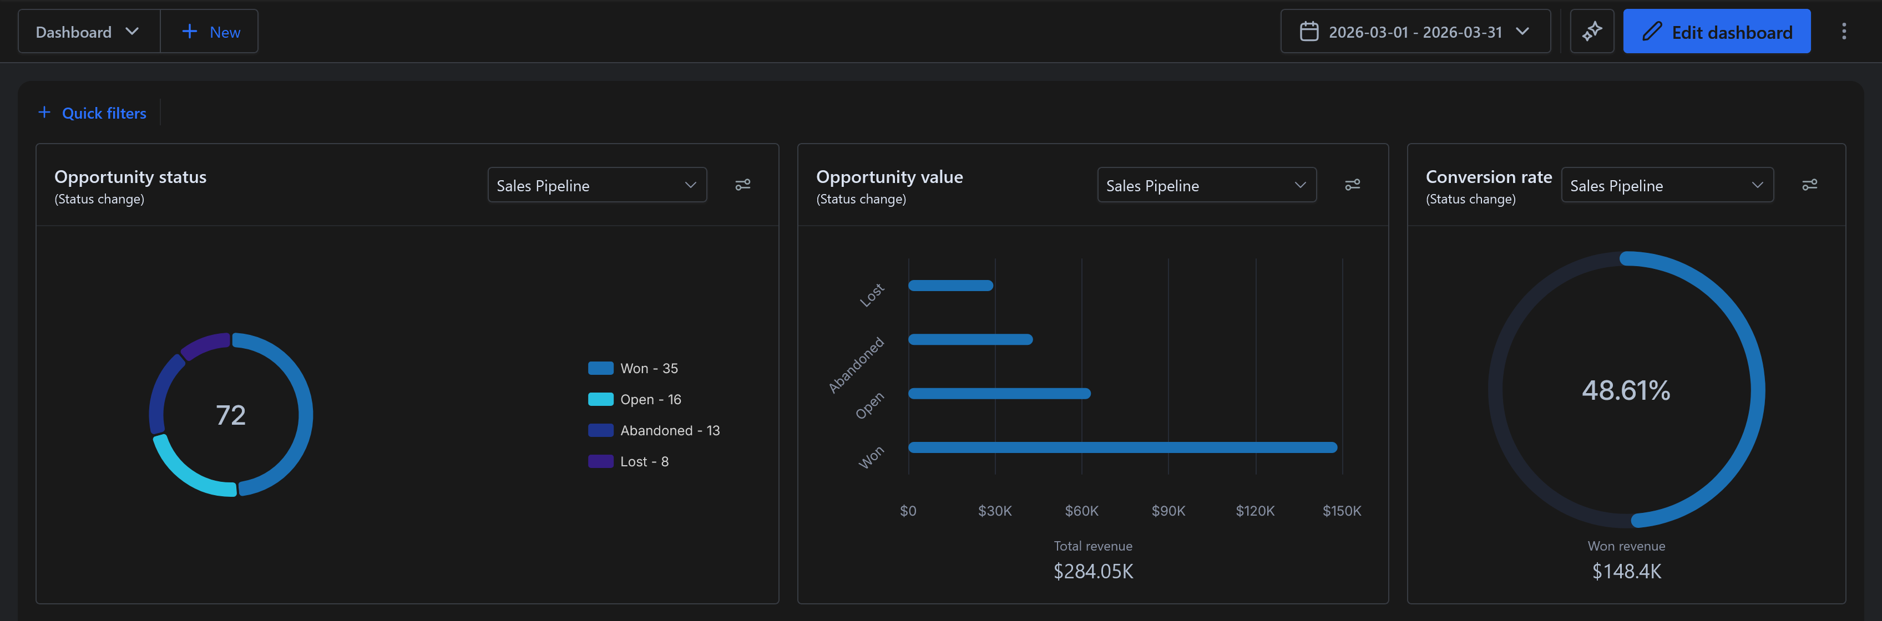Click the Open legend color swatch
Viewport: 1882px width, 621px height.
coord(600,399)
